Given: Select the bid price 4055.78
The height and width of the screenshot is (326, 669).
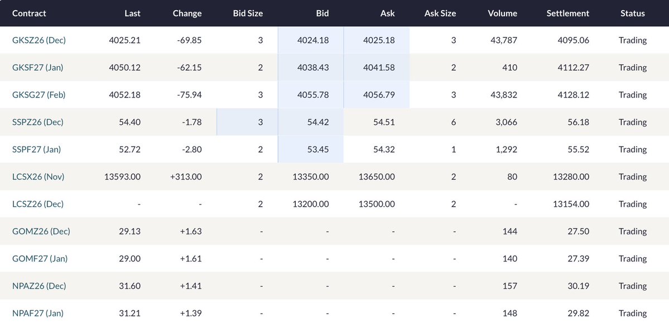Looking at the screenshot, I should coord(313,95).
